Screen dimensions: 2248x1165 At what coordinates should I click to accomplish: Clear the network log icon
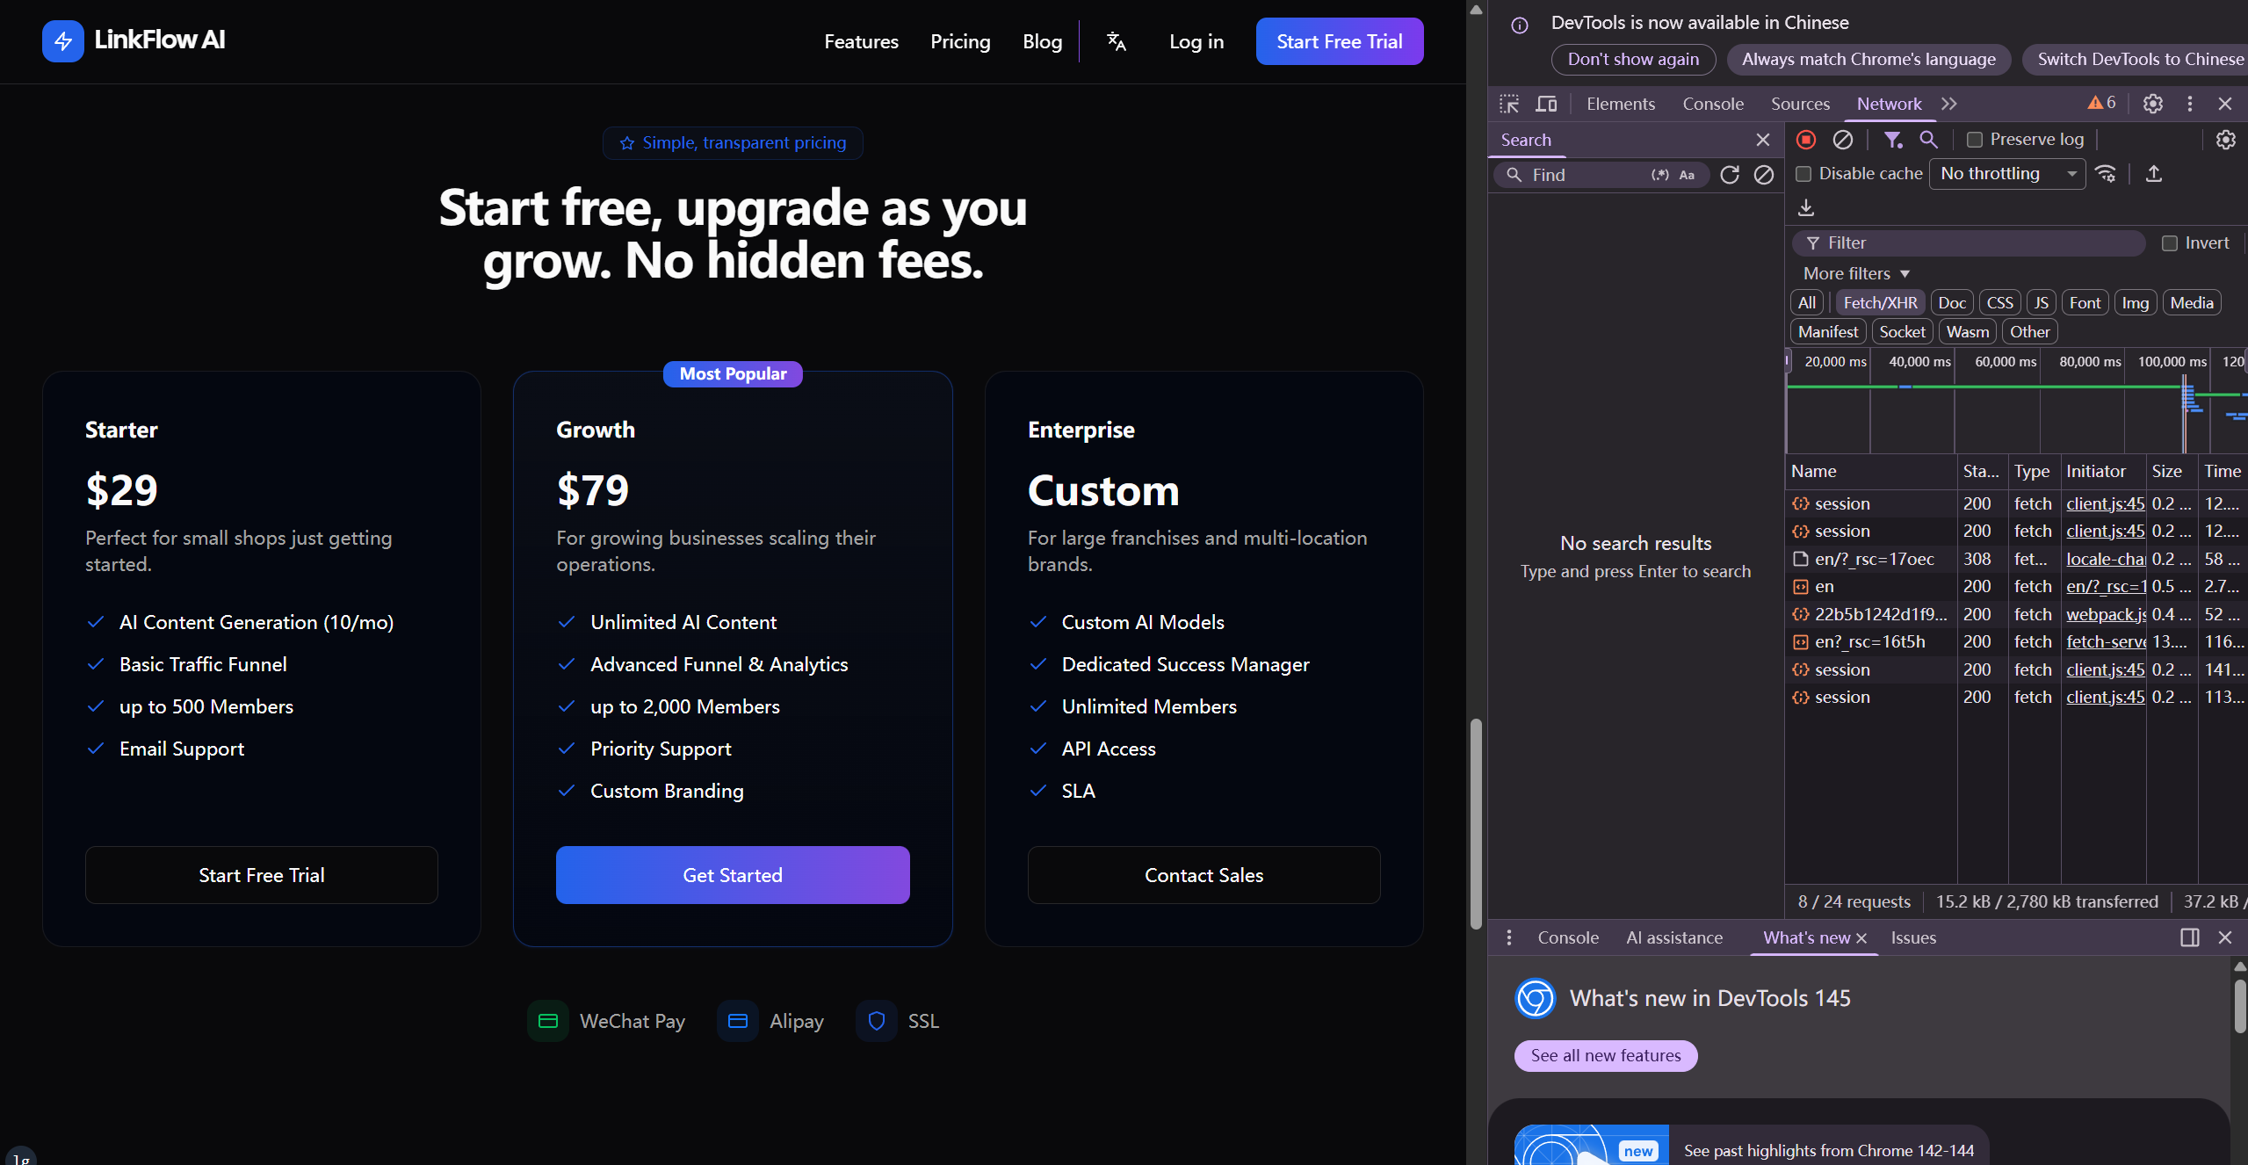click(x=1843, y=140)
